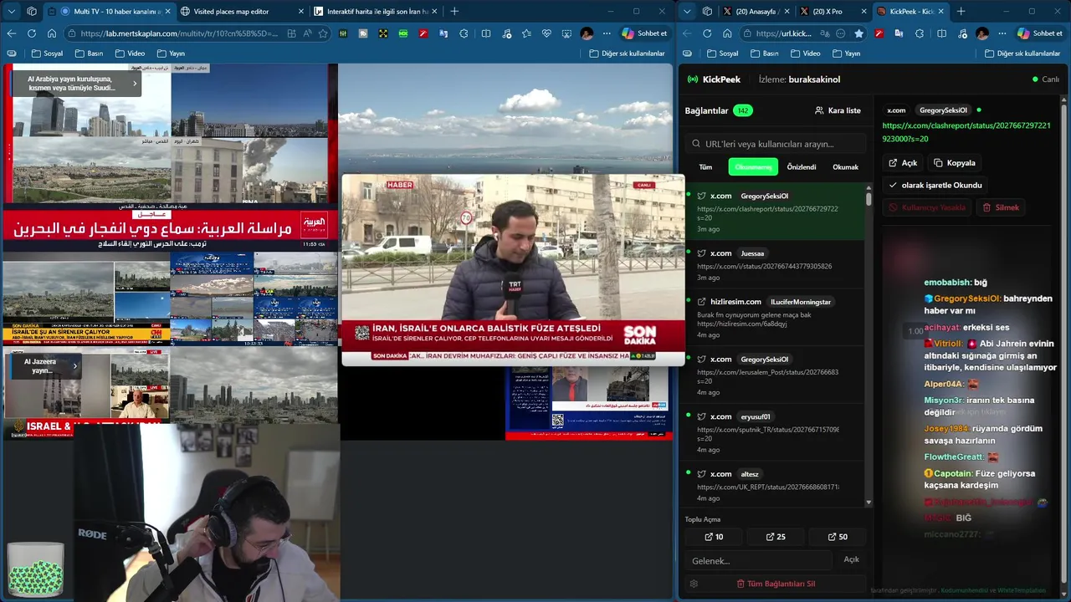Bulk open 50 links
Viewport: 1071px width, 602px height.
click(838, 537)
